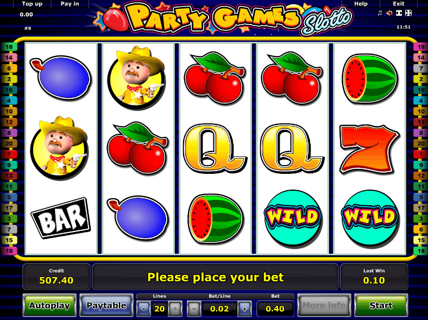Image resolution: width=428 pixels, height=320 pixels.
Task: Increase Bet/Line with the plus button
Action: click(244, 309)
